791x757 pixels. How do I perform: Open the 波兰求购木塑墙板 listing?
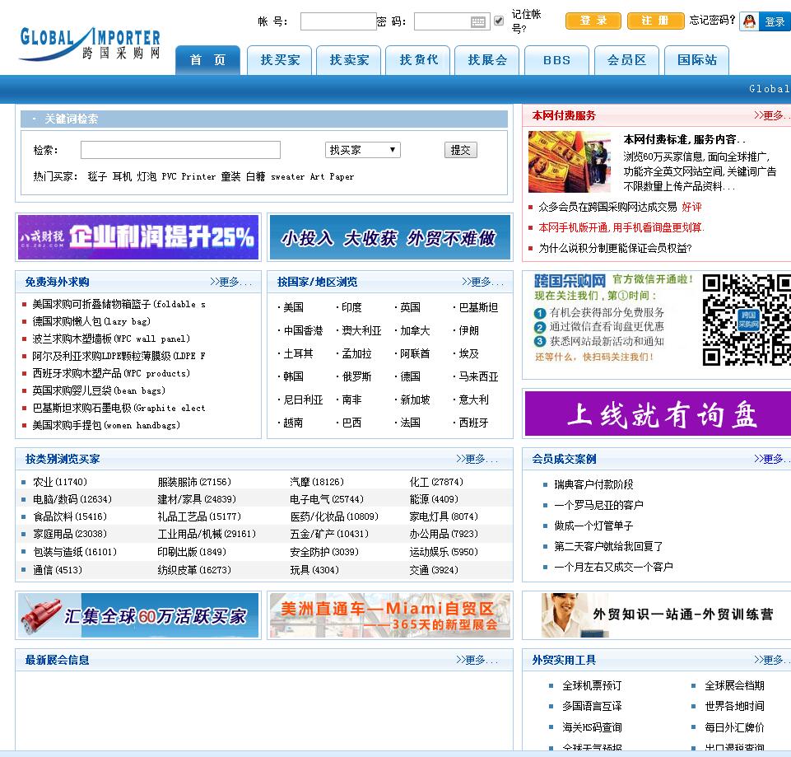(111, 339)
